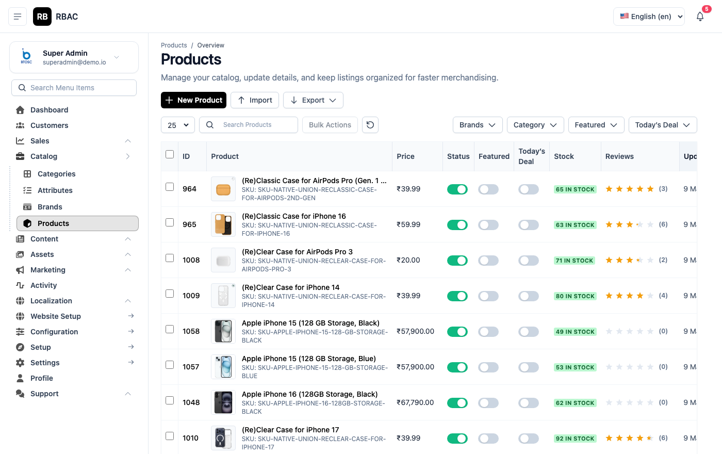Toggle the sidebar hamburger menu icon
The width and height of the screenshot is (722, 454).
point(18,17)
